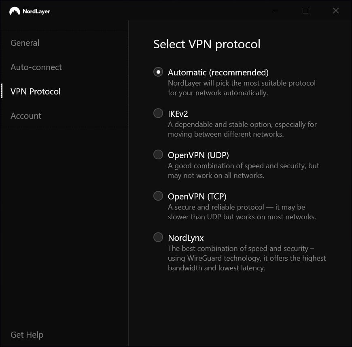This screenshot has width=352, height=347.
Task: Open the Auto-connect settings section
Action: 36,67
